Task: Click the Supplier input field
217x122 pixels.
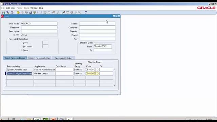Action: 97,31
